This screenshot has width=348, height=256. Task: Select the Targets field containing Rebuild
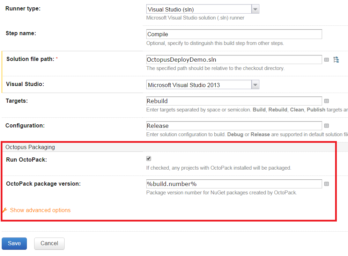click(x=234, y=101)
